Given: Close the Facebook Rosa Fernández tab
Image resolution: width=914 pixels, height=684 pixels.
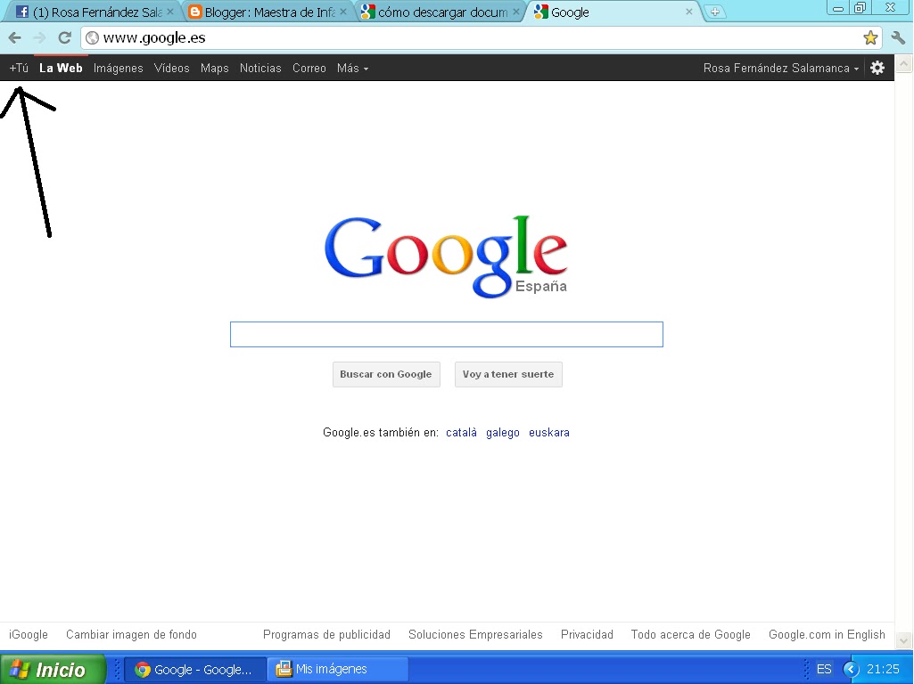Looking at the screenshot, I should [170, 12].
